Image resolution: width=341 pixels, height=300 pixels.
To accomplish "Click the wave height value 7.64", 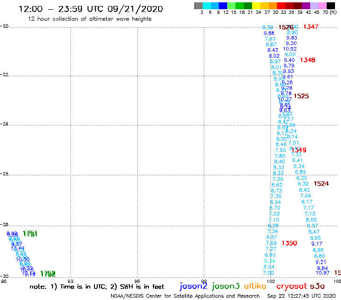I will pyautogui.click(x=306, y=196).
